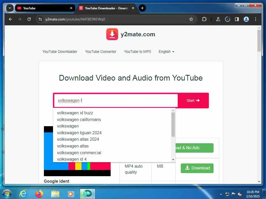Click the Google ident video thumbnail

tap(77, 151)
